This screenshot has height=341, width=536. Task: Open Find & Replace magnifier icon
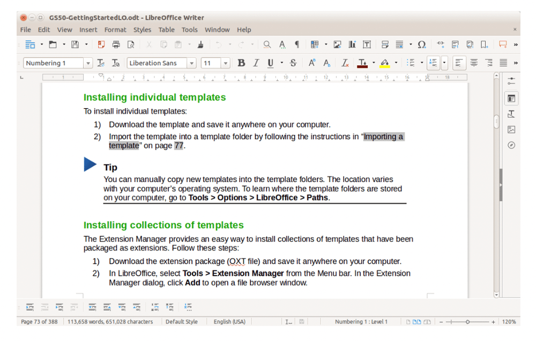(267, 44)
